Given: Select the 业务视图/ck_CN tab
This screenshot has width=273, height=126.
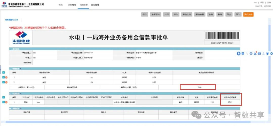Looking at the screenshot, I should point(11,20).
